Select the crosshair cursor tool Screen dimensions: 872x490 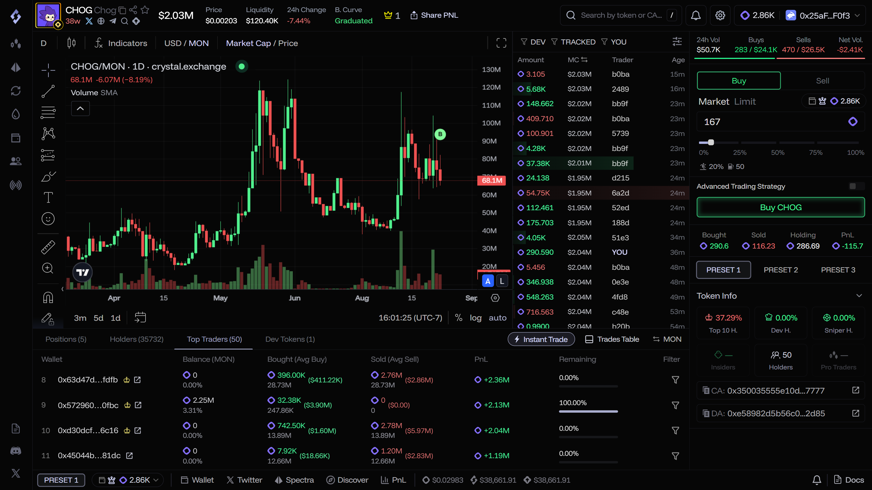tap(48, 70)
